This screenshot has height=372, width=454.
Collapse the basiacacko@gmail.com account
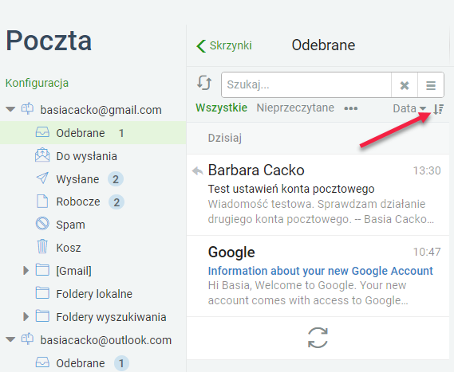pos(10,109)
